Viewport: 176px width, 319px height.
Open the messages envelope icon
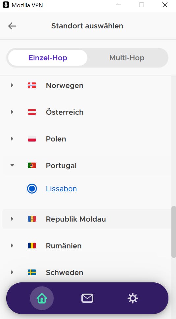coord(87,298)
